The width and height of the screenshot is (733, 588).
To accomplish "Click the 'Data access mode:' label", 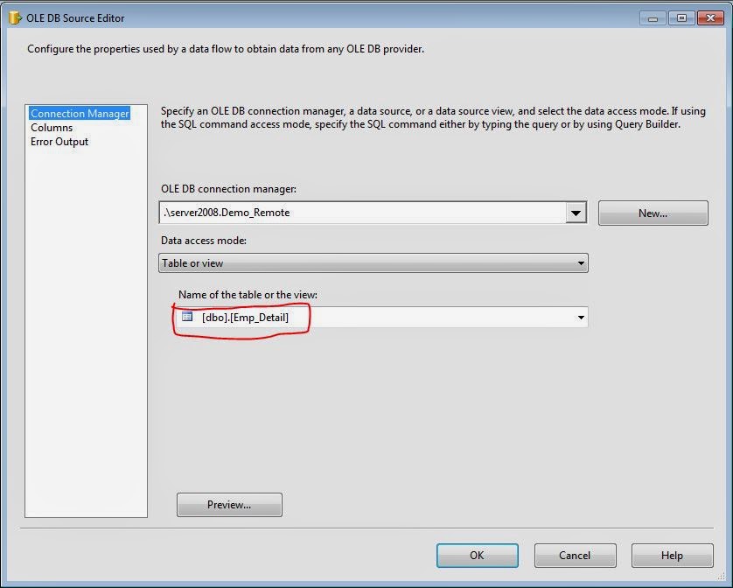I will (203, 241).
